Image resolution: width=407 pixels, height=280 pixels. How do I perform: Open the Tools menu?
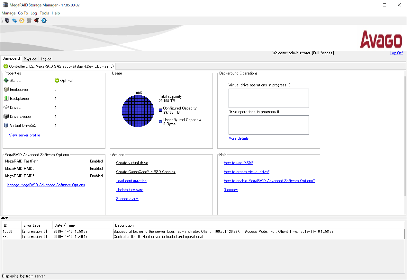44,13
